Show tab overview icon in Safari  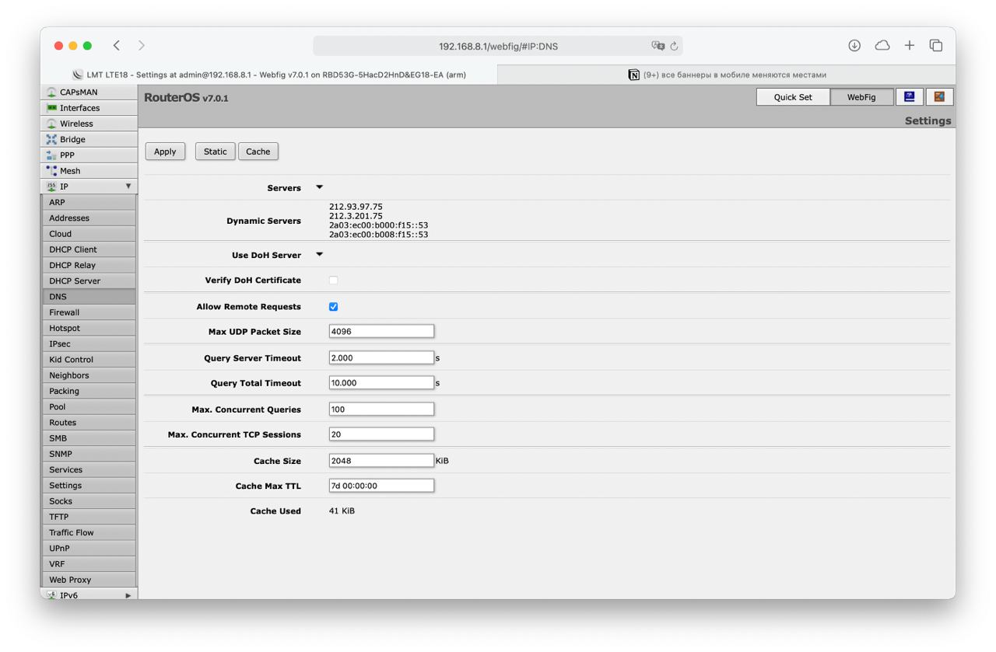(936, 46)
